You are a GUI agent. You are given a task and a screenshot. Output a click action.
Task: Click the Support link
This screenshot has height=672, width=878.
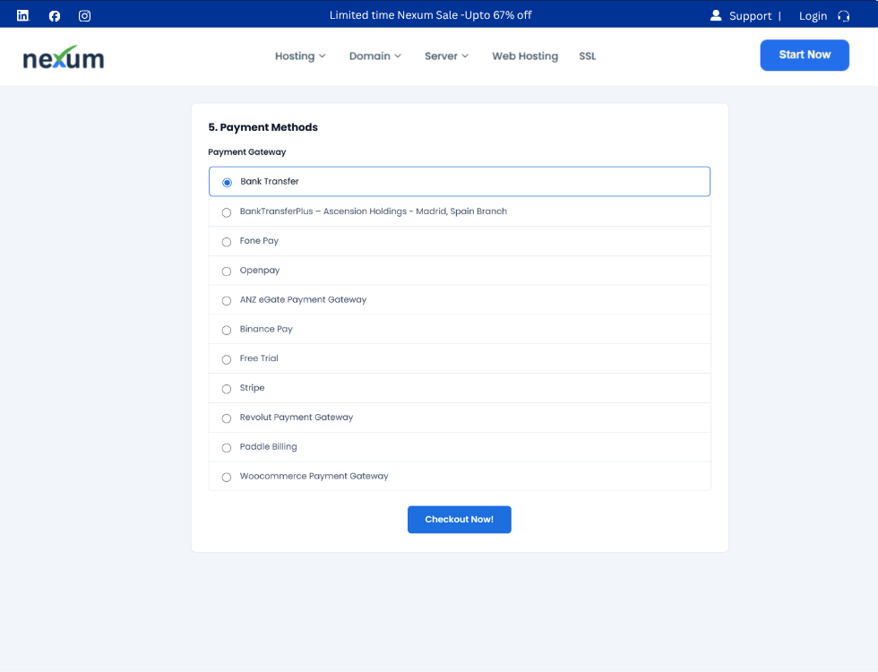(x=751, y=16)
